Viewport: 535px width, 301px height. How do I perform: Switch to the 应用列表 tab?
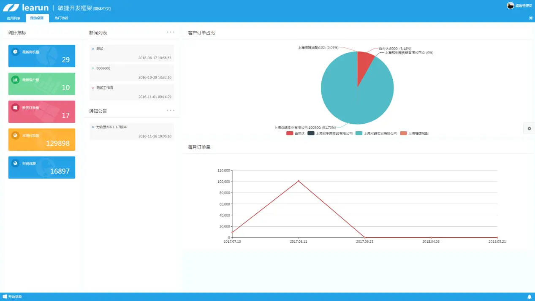14,18
